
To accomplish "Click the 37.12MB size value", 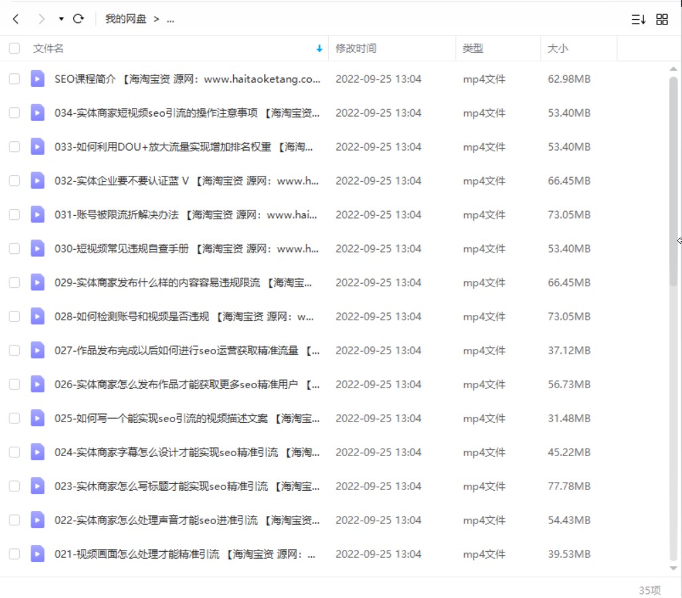I will [569, 350].
